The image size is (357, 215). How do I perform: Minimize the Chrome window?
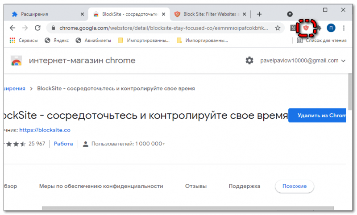[307, 10]
